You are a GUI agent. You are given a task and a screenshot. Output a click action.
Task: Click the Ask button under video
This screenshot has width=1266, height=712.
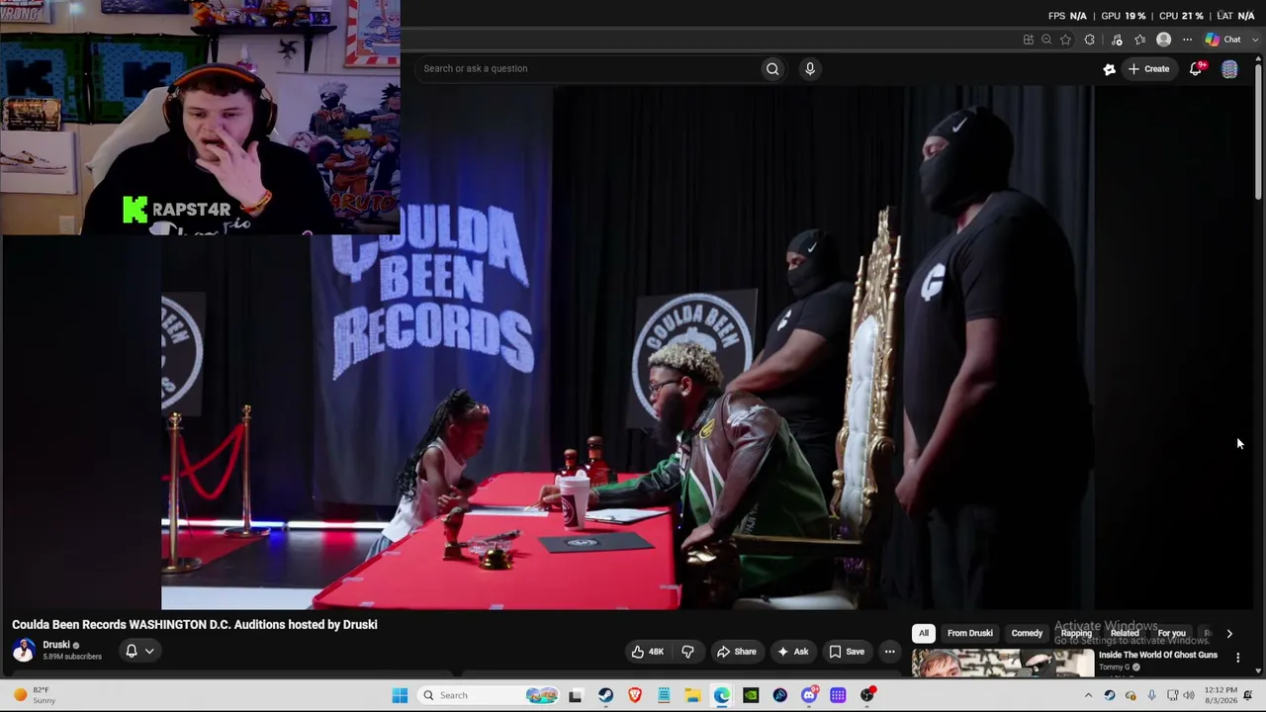click(793, 652)
